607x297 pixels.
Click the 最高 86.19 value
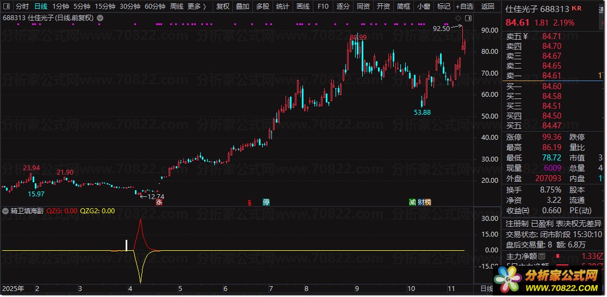tap(552, 147)
